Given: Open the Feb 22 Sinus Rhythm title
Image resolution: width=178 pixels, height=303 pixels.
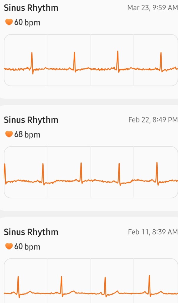Looking at the screenshot, I should (x=31, y=120).
